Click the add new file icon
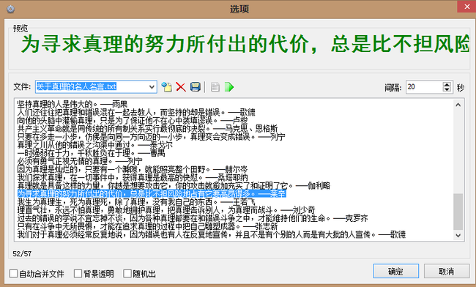 166,87
